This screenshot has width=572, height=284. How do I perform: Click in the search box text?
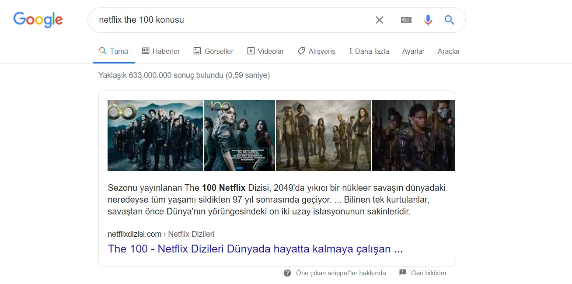pyautogui.click(x=142, y=20)
